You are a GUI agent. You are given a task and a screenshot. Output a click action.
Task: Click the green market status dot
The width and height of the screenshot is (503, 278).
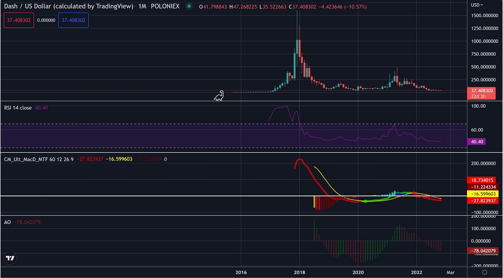(x=188, y=6)
